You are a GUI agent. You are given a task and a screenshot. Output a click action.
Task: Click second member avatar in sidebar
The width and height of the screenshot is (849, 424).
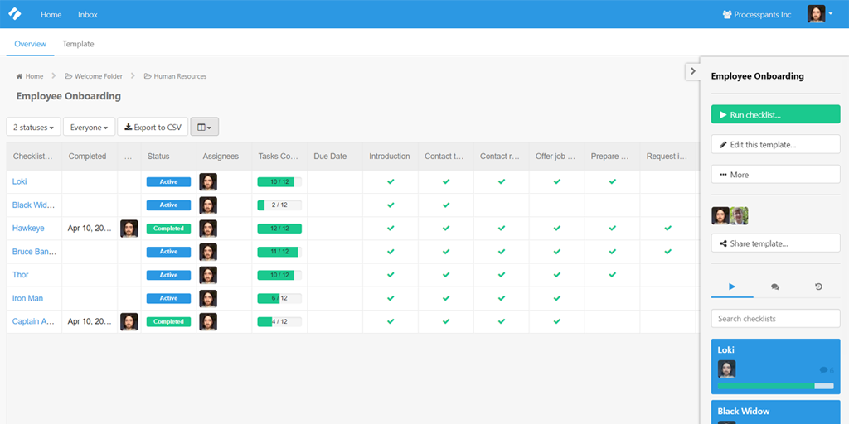tap(739, 216)
